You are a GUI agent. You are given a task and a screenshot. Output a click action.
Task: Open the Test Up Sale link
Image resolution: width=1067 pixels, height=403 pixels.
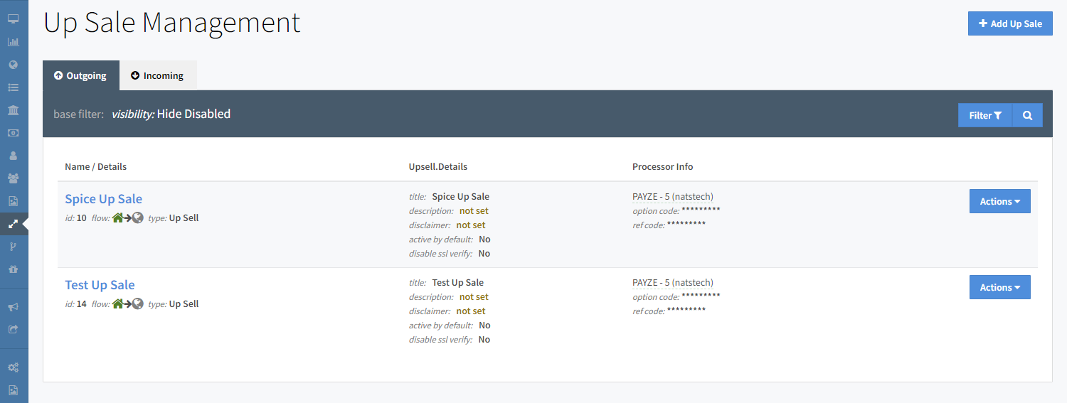tap(100, 285)
